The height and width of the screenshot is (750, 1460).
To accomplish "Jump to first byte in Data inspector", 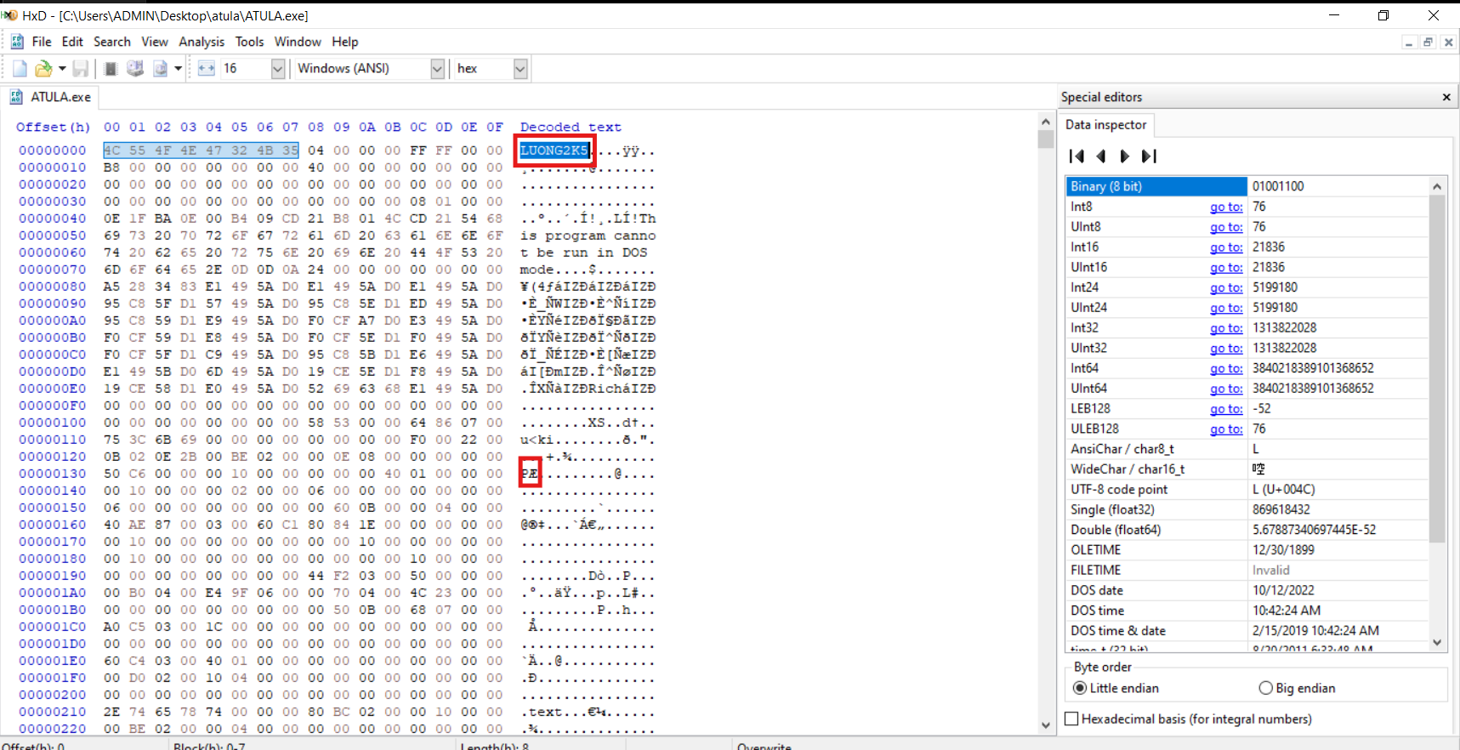I will point(1077,156).
